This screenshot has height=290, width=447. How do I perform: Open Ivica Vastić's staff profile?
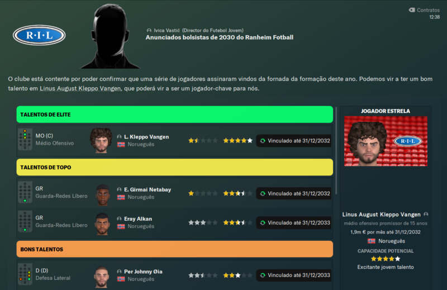click(167, 30)
